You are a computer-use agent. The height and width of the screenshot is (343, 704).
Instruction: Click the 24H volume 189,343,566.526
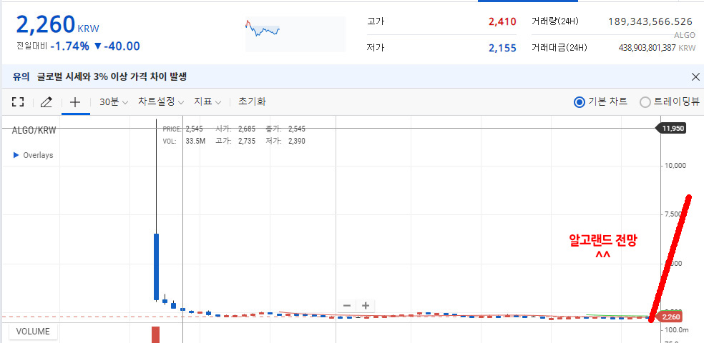650,21
